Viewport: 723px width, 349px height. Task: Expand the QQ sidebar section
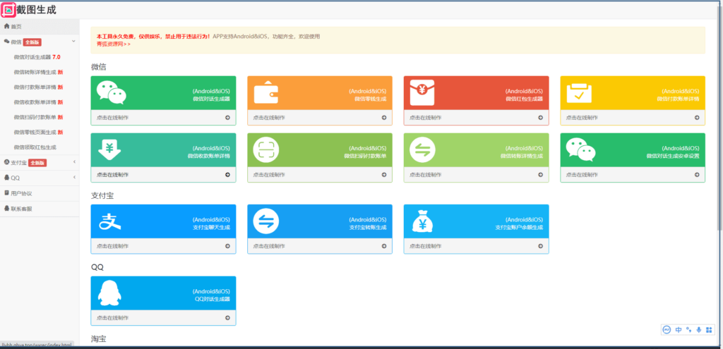click(x=73, y=178)
